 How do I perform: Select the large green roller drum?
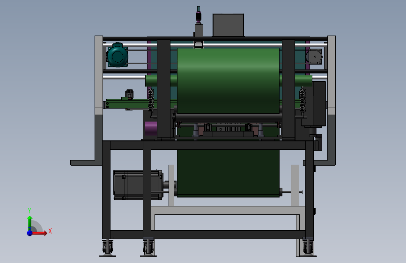click(x=228, y=80)
